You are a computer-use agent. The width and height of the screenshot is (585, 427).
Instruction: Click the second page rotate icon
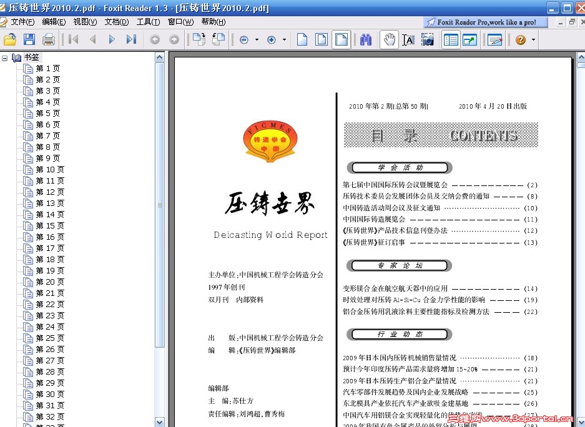click(x=219, y=39)
